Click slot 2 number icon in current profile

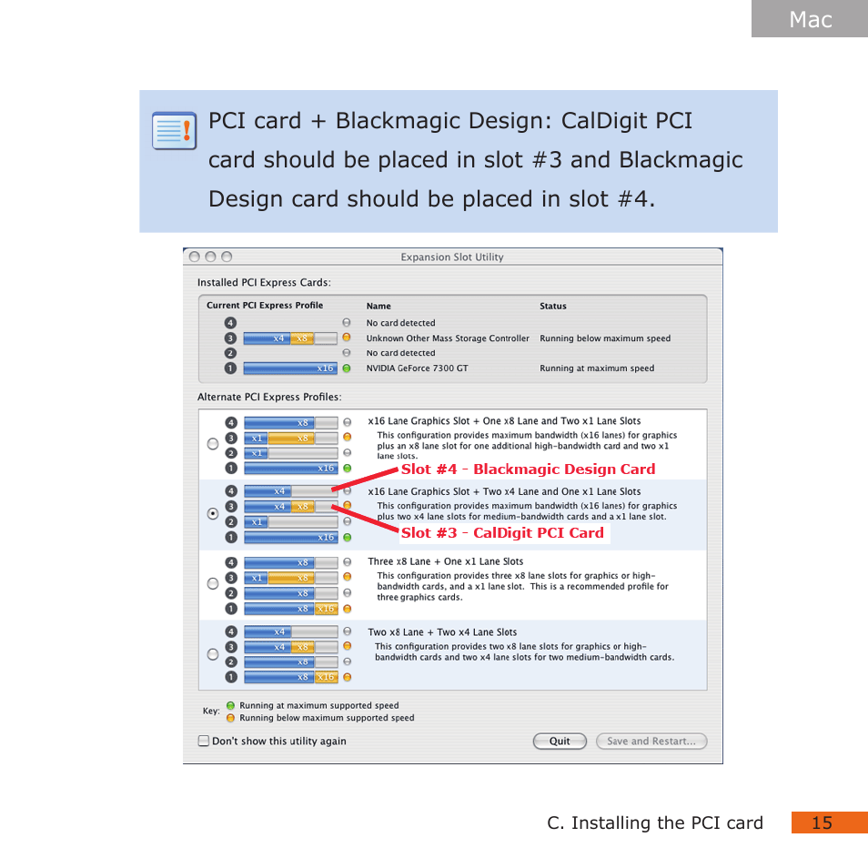pyautogui.click(x=230, y=353)
